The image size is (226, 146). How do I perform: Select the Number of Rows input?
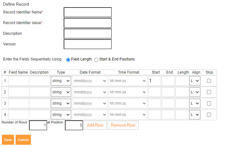[x=38, y=125]
